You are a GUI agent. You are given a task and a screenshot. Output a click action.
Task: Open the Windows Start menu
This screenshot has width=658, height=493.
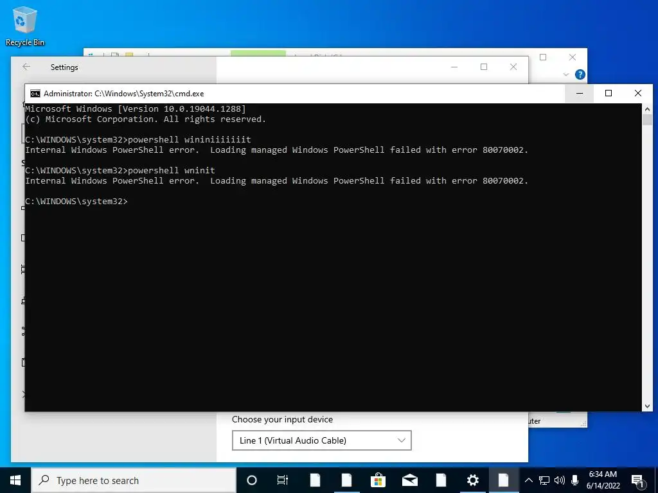click(x=15, y=480)
